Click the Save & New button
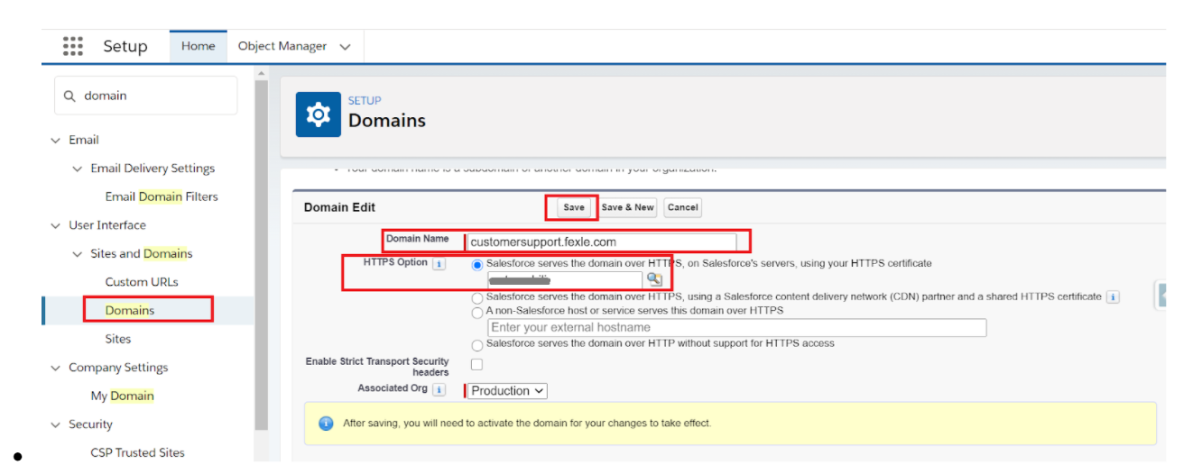The image size is (1202, 465). tap(627, 207)
